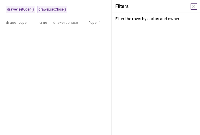Click the Filters drawer heading
The width and height of the screenshot is (200, 135).
click(x=122, y=6)
